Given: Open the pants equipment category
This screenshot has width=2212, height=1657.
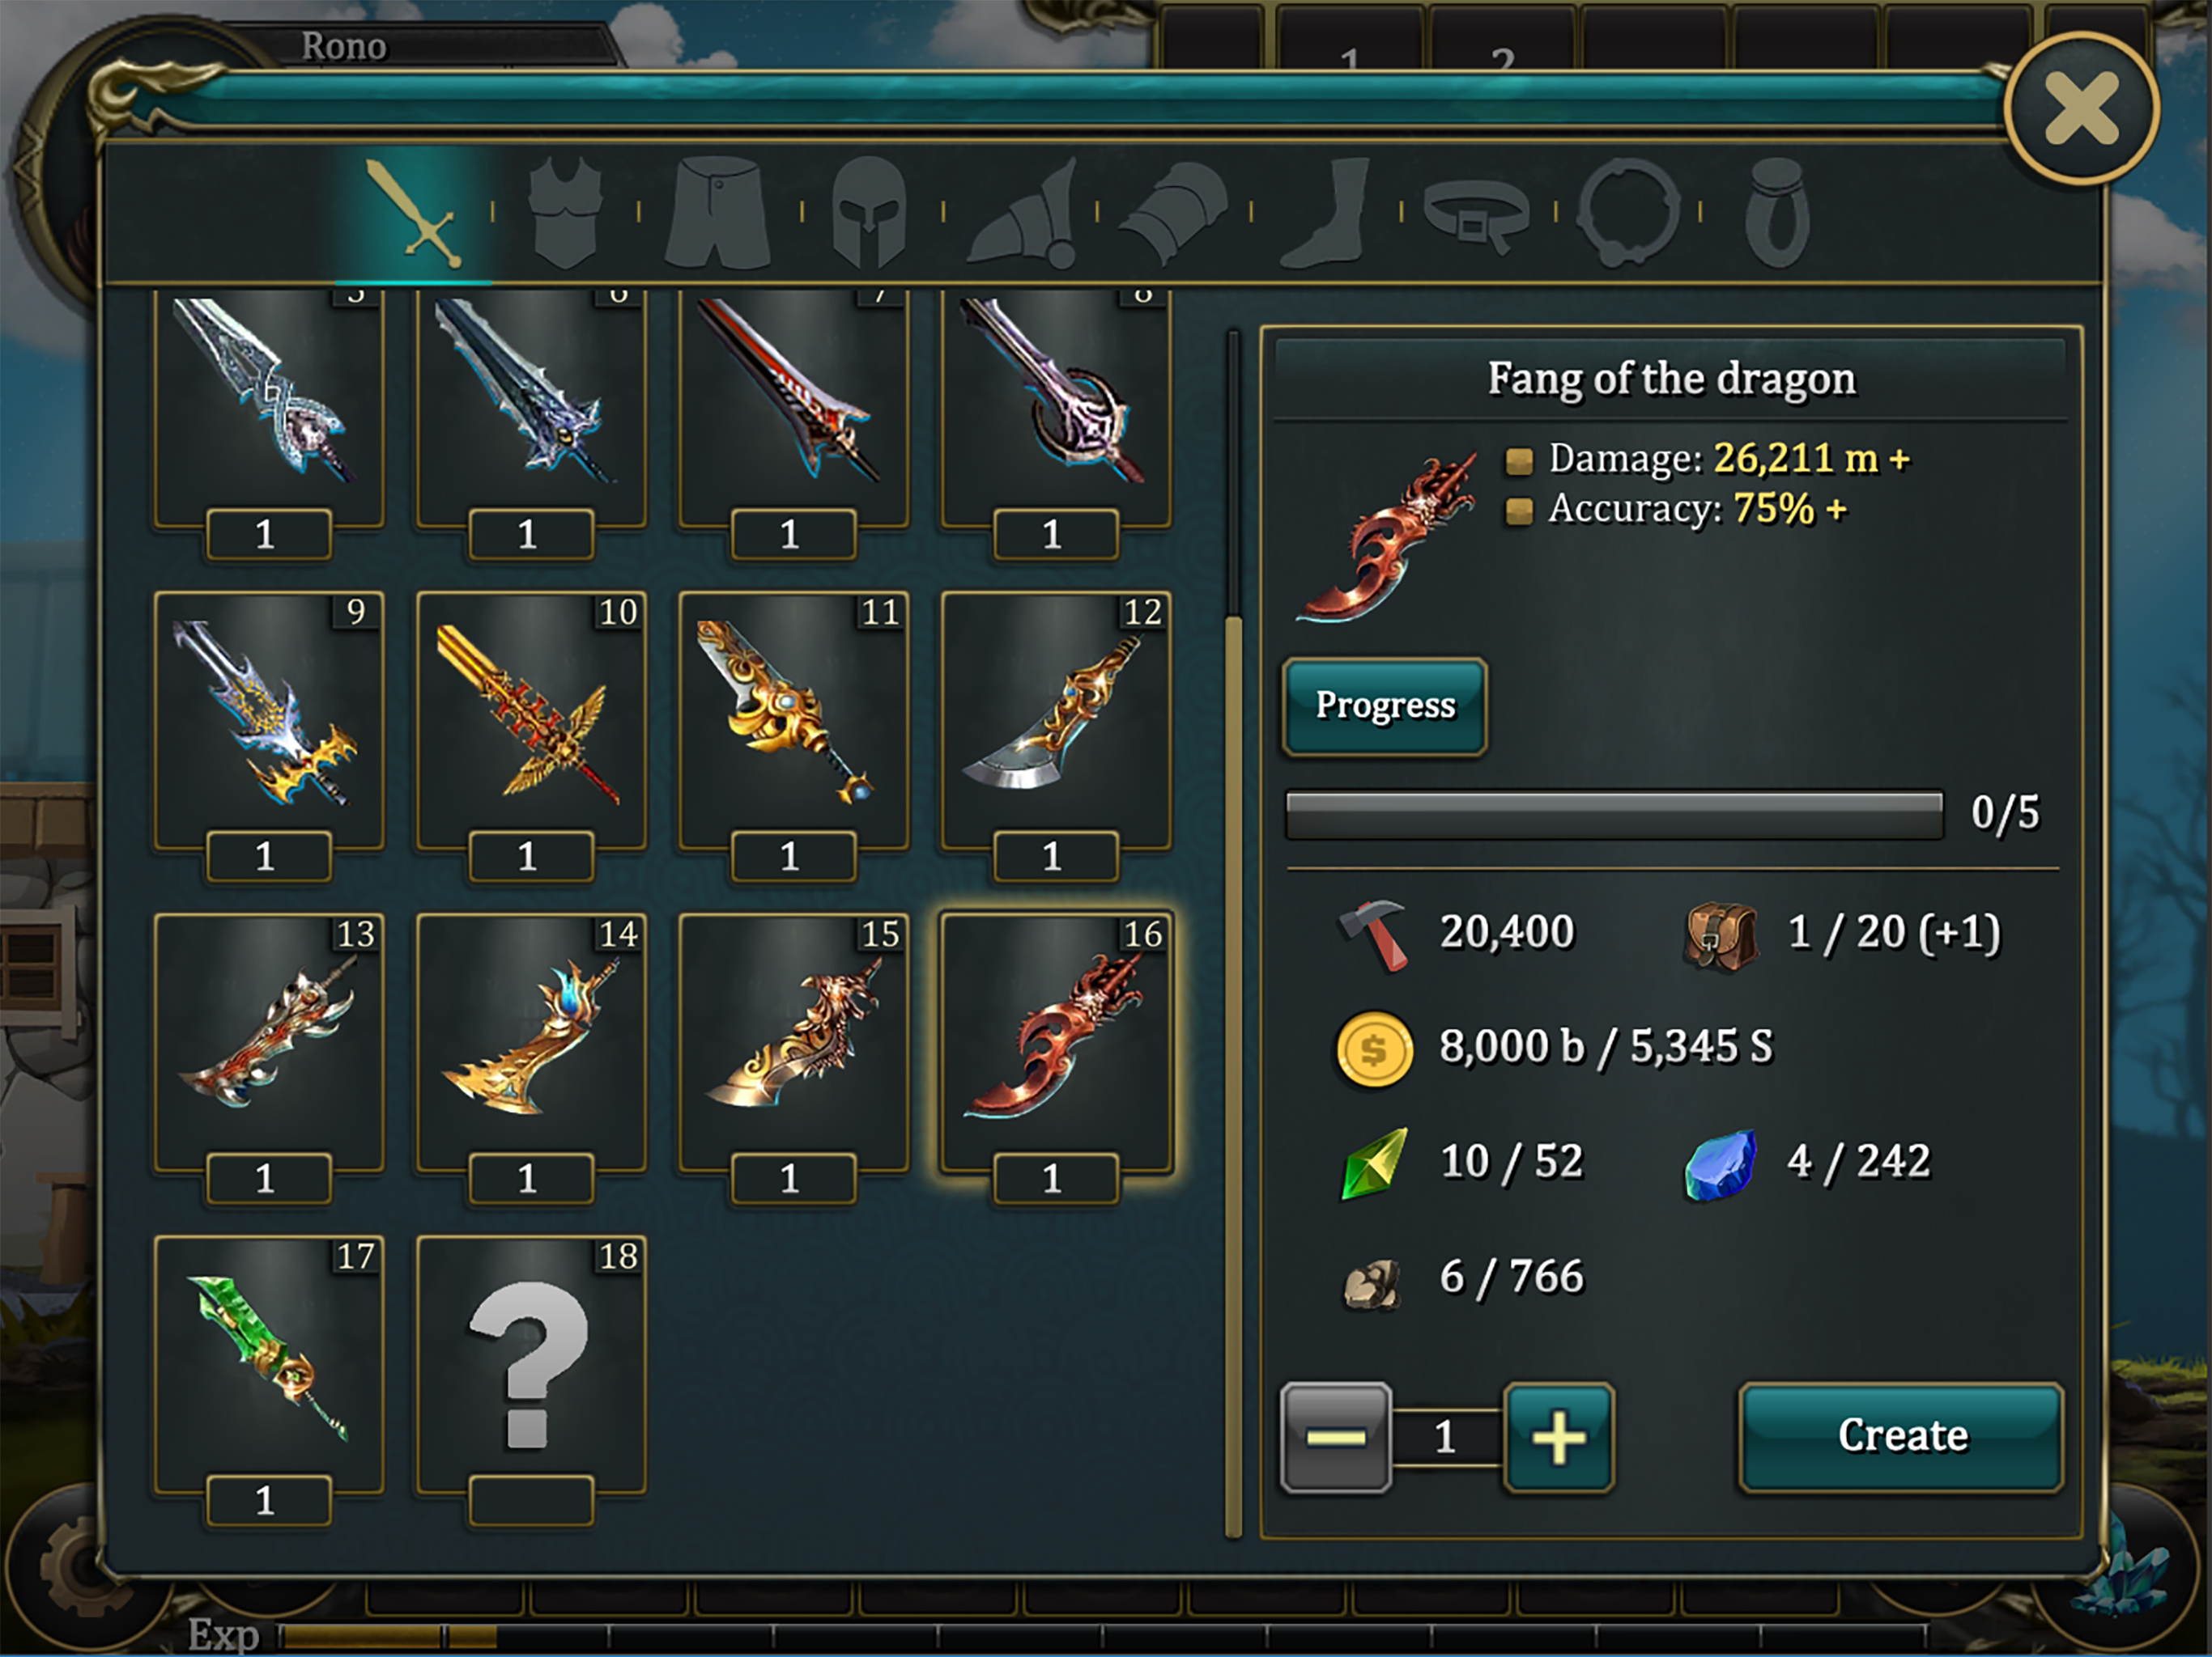Looking at the screenshot, I should point(718,212).
